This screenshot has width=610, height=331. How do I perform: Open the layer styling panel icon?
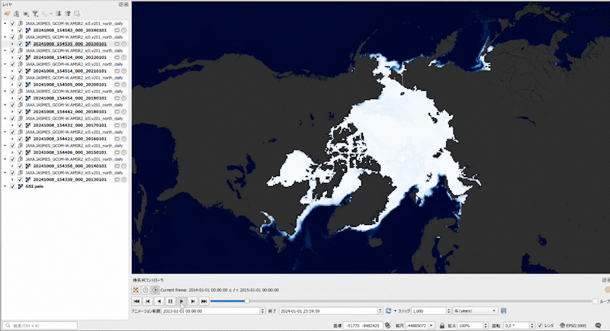pyautogui.click(x=7, y=14)
